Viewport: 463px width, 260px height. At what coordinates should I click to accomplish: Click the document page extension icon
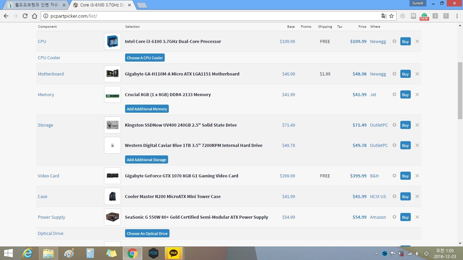click(414, 16)
